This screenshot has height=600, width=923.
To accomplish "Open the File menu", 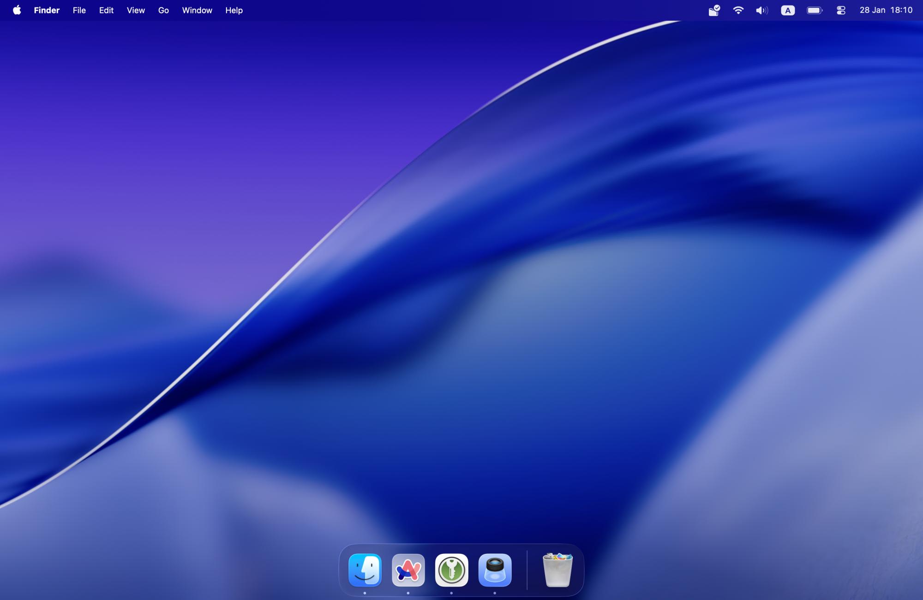I will pyautogui.click(x=79, y=10).
